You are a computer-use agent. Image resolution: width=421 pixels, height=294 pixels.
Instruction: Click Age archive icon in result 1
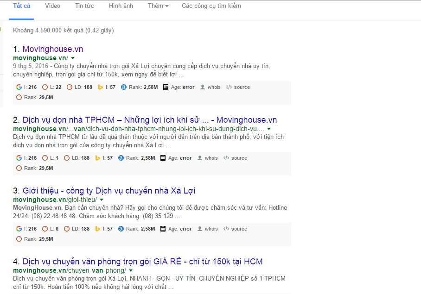tap(166, 87)
